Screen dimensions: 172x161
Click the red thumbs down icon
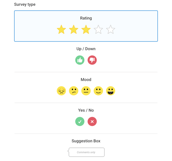(92, 60)
